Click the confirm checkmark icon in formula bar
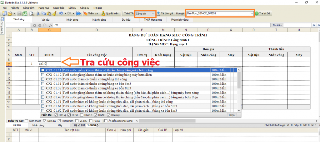Viewport: 320px width, 142px height. [40, 25]
